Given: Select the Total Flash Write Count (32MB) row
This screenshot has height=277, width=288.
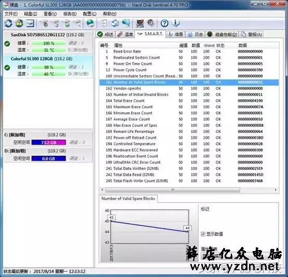Looking at the screenshot, I should [189, 181].
